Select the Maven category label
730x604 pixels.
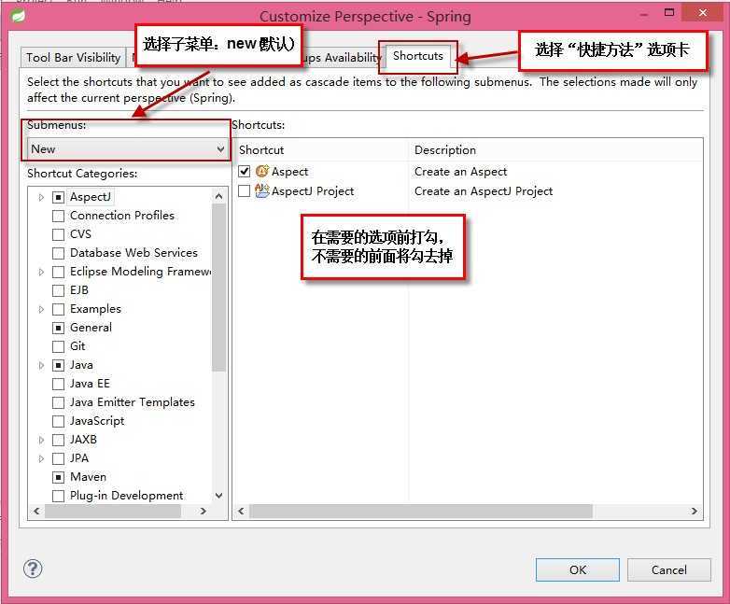tap(88, 477)
